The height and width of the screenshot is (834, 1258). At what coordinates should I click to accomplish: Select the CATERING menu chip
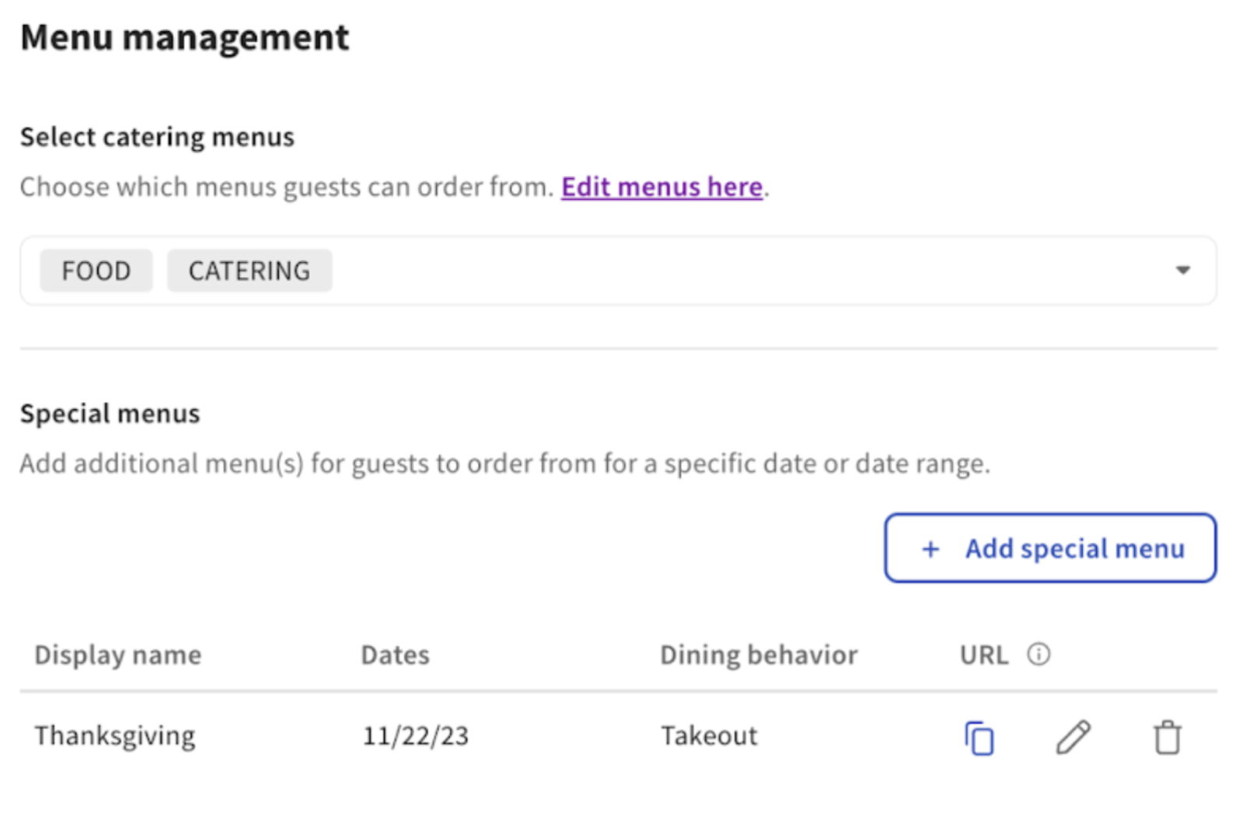248,270
